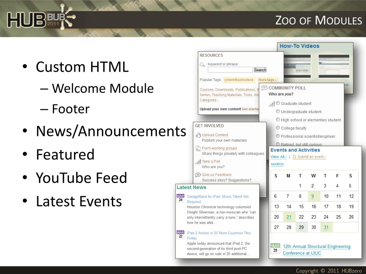This screenshot has height=274, width=366.
Task: Click the How-To Videos heading
Action: click(x=300, y=46)
